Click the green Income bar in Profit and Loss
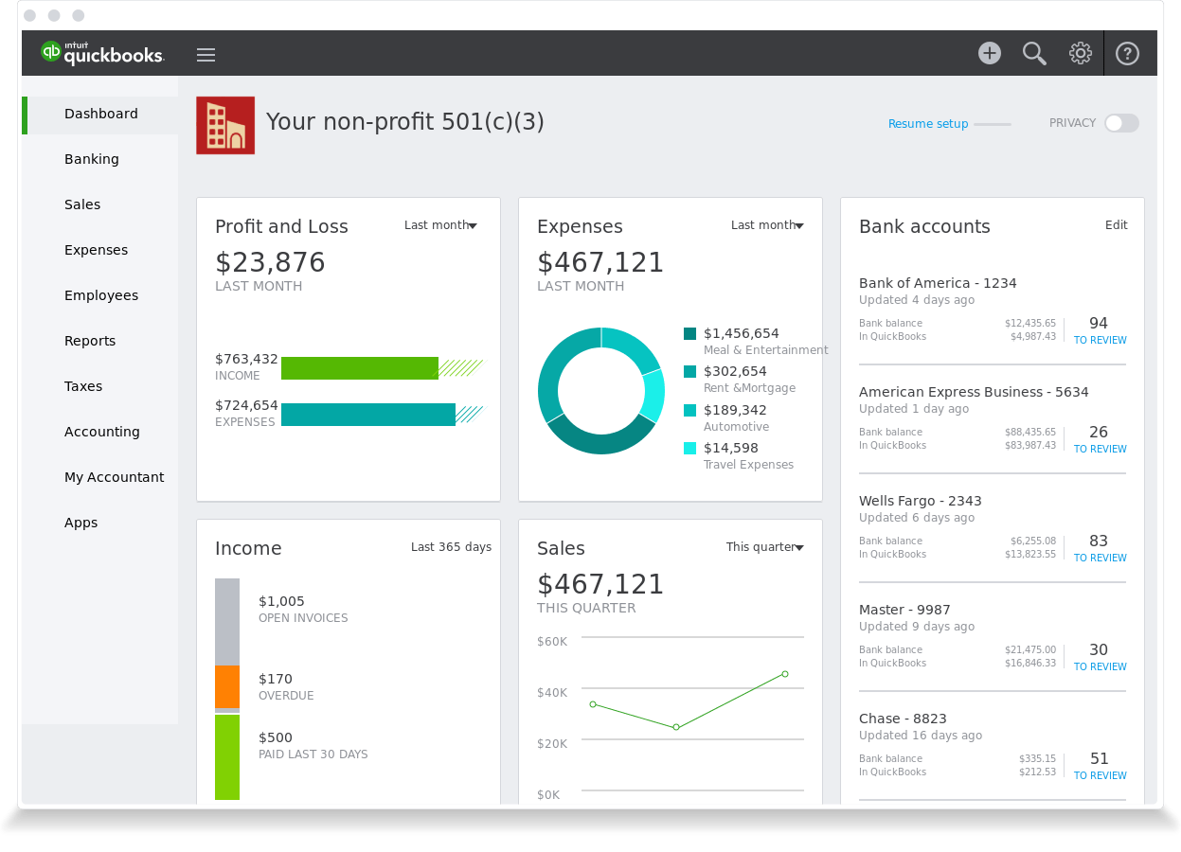Image resolution: width=1181 pixels, height=852 pixels. pos(360,368)
